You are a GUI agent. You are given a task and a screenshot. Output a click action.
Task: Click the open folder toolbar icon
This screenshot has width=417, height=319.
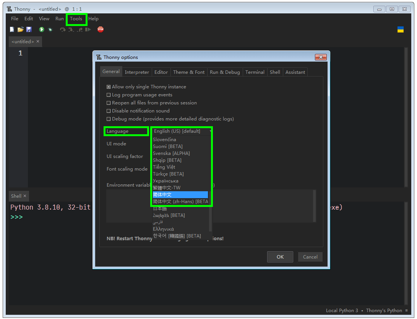21,29
